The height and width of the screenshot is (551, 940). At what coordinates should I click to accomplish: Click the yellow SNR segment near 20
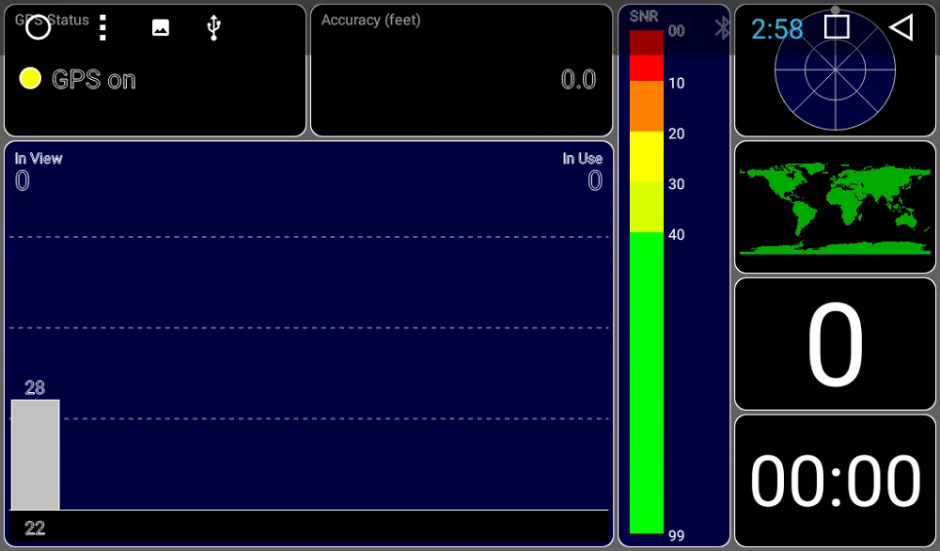[x=647, y=156]
